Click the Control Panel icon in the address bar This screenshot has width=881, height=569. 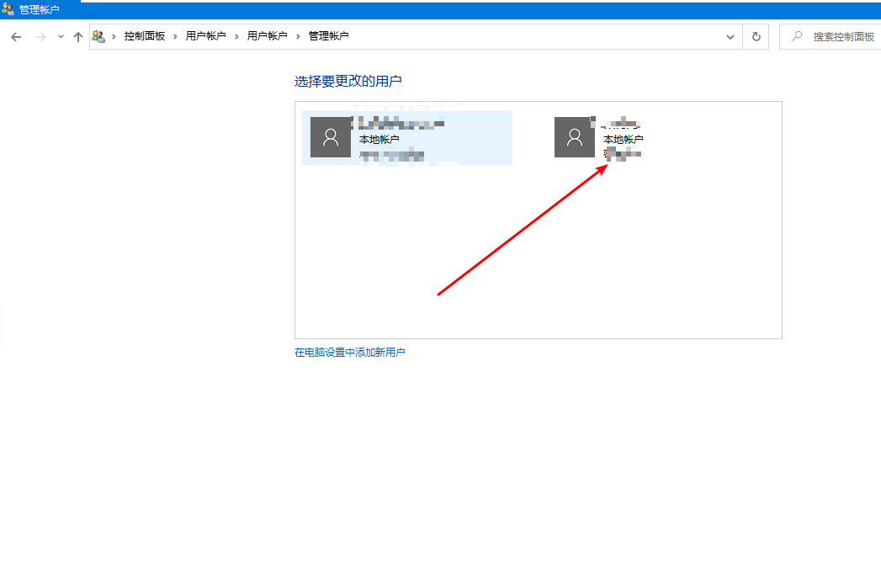click(x=98, y=36)
